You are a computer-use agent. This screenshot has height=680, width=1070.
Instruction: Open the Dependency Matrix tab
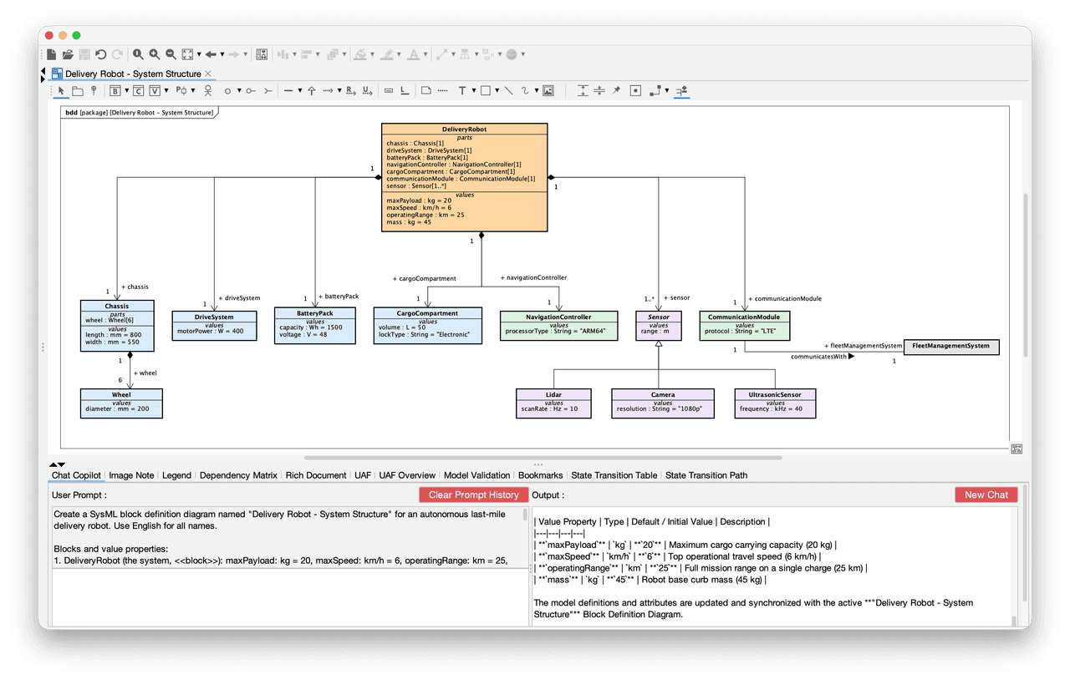(x=238, y=475)
